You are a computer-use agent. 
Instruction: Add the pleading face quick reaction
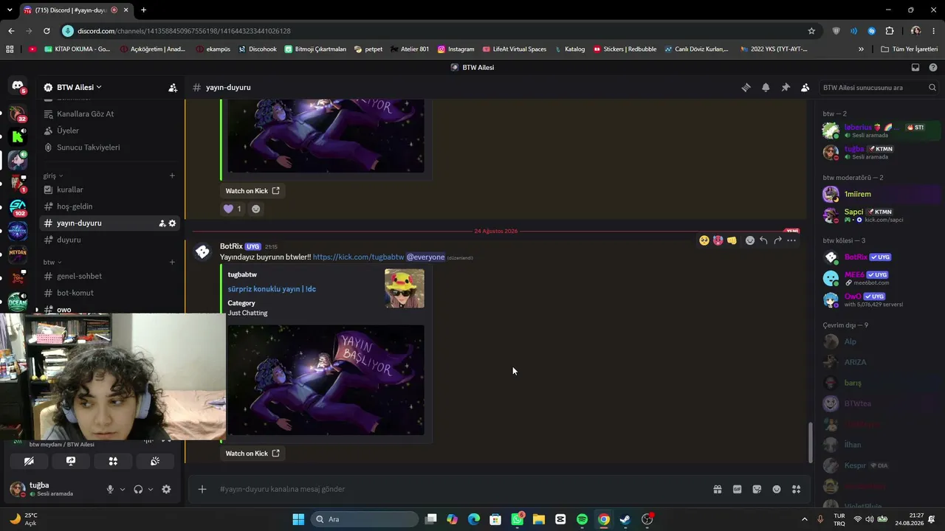tap(704, 240)
